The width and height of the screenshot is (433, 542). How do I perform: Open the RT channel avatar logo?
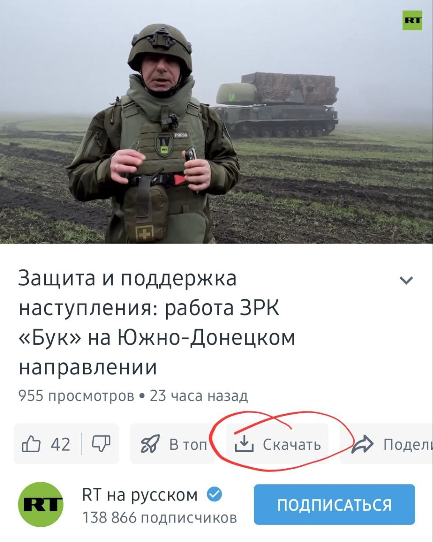point(41,504)
